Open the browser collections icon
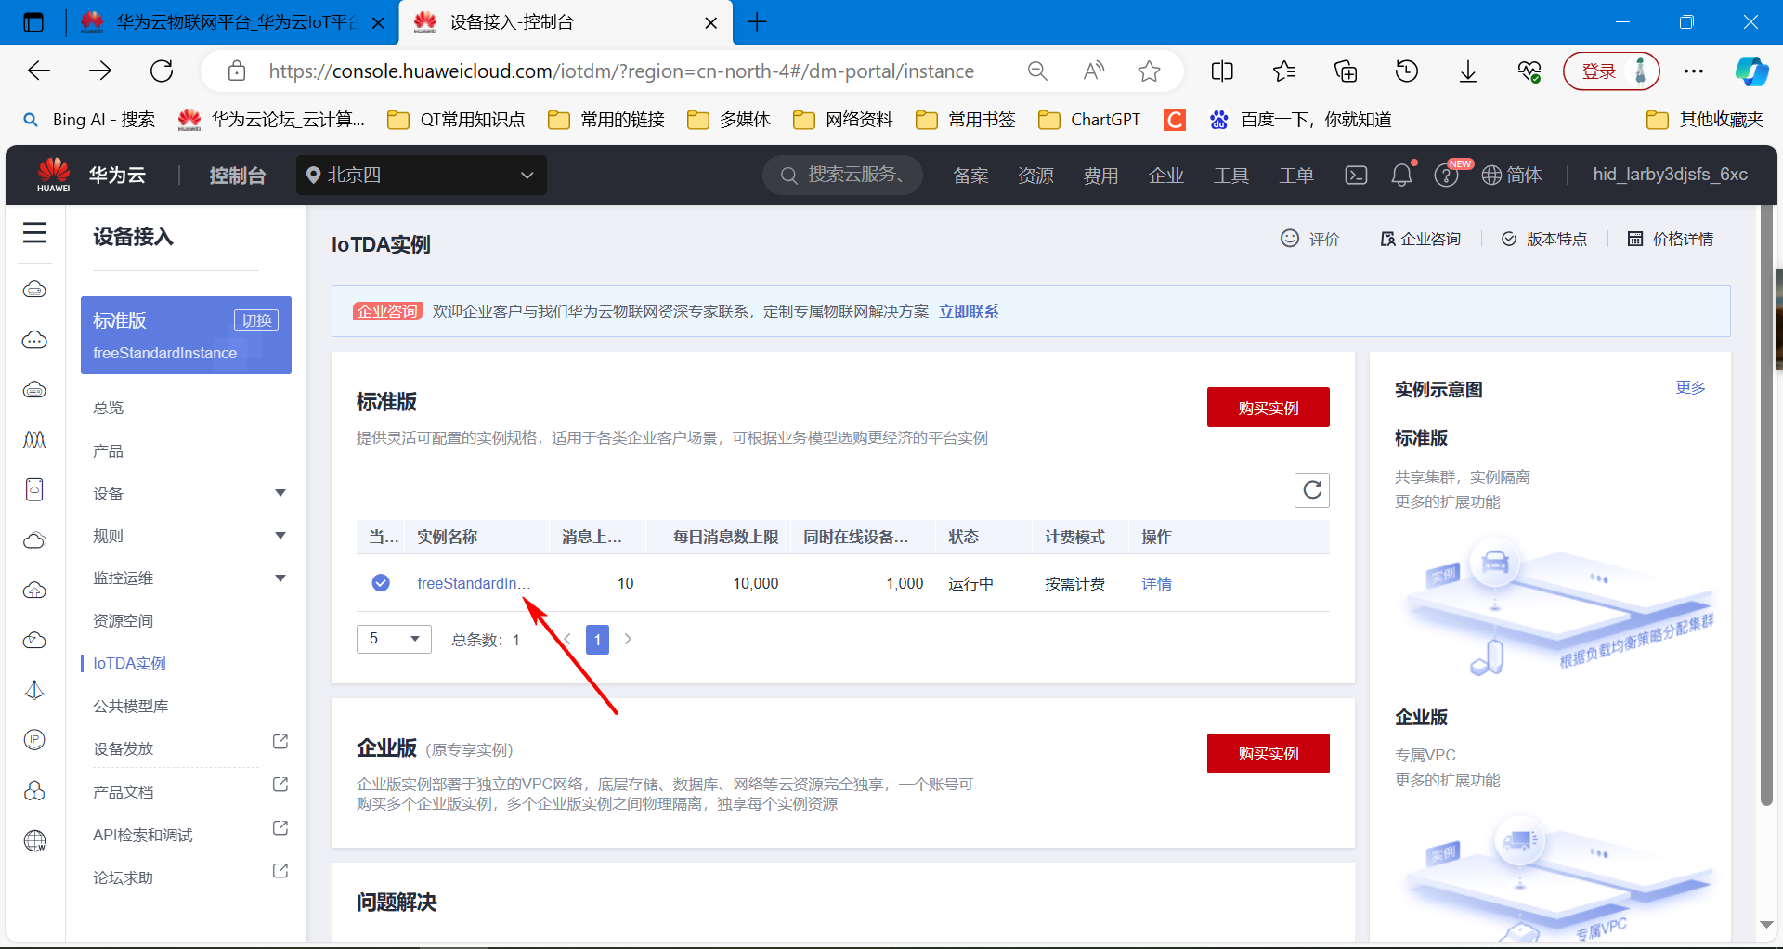The width and height of the screenshot is (1783, 949). pos(1346,71)
